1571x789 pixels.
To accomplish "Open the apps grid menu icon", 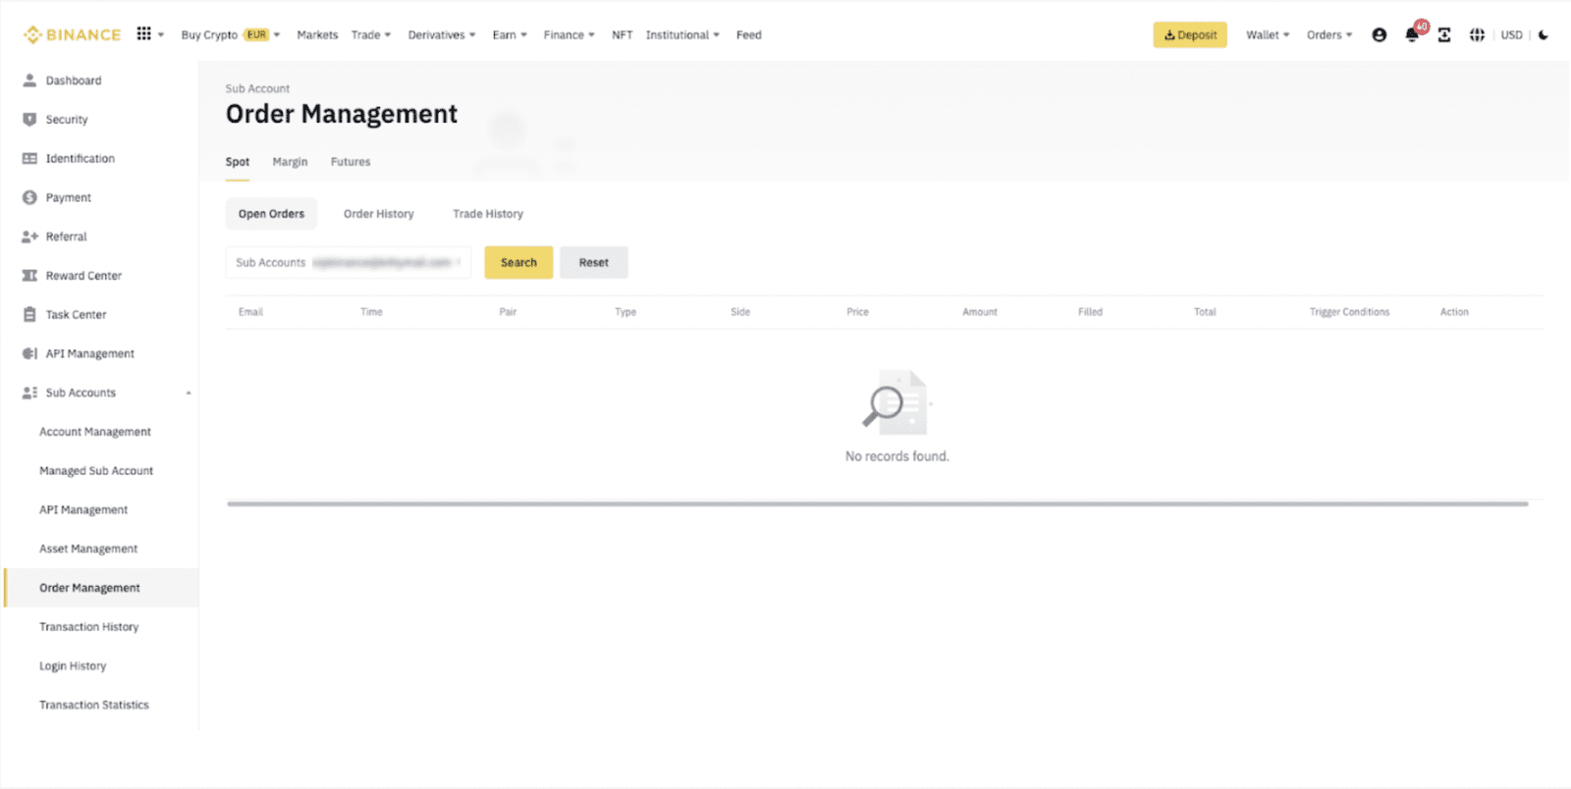I will (144, 34).
